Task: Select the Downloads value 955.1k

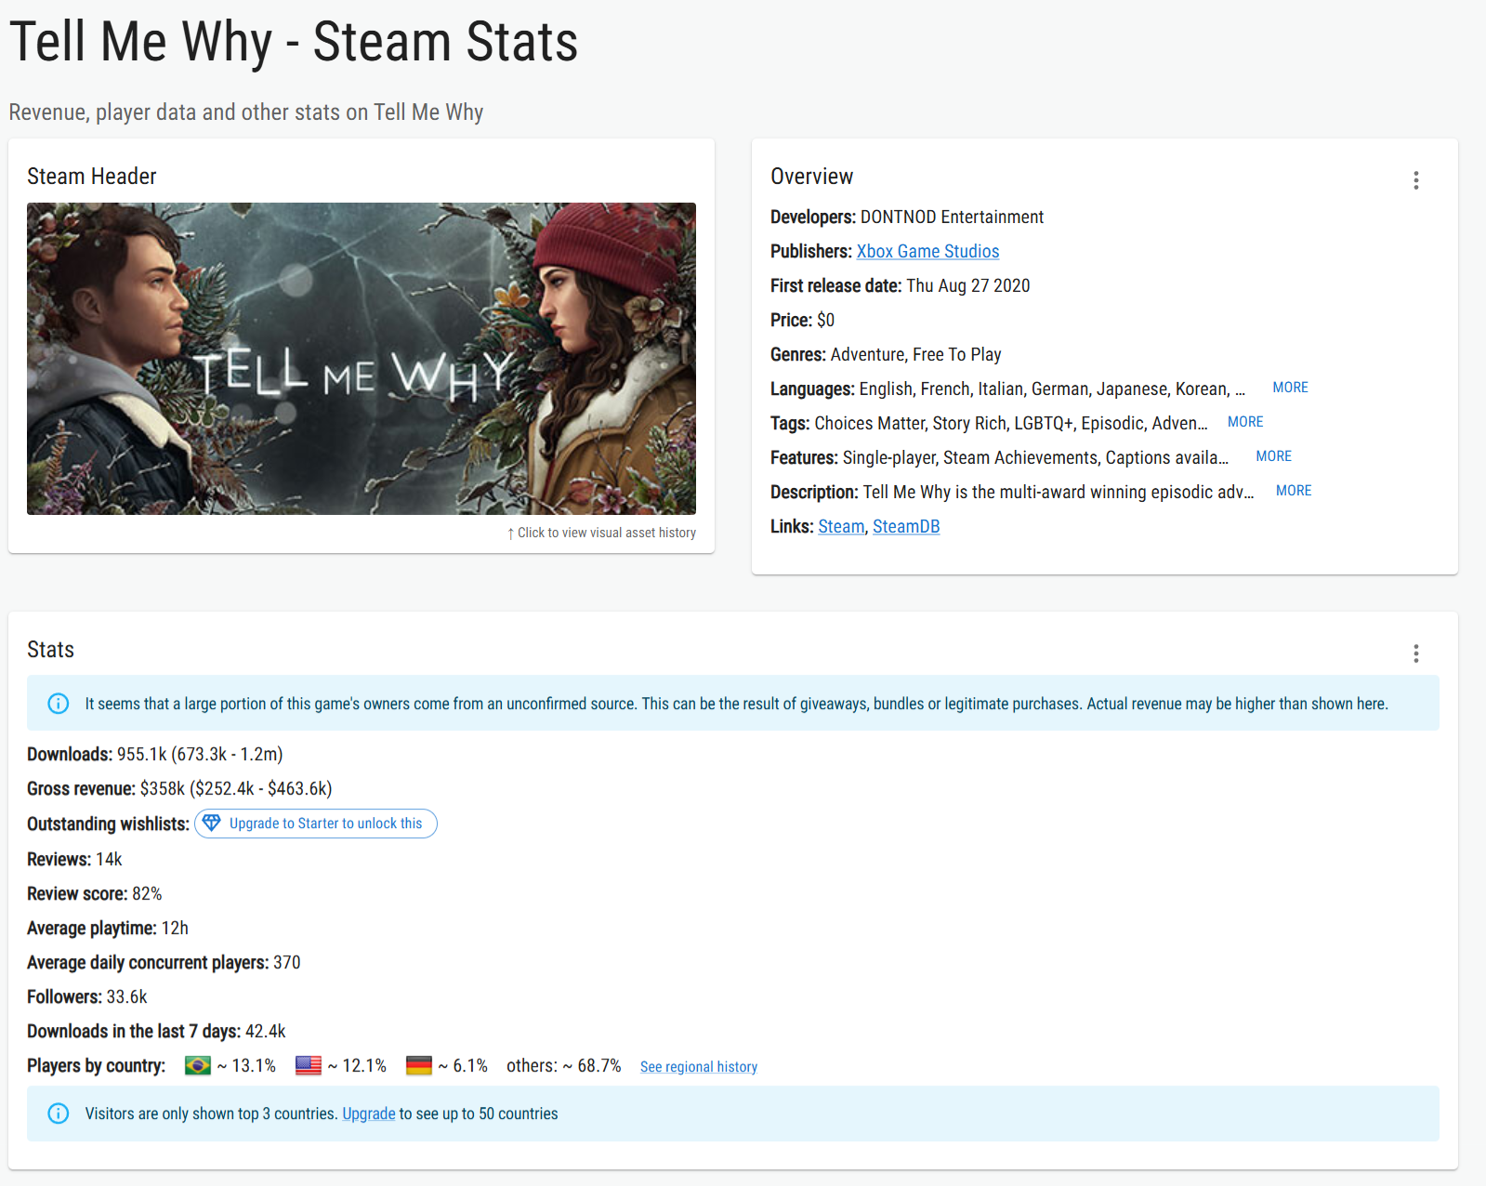Action: pos(142,755)
